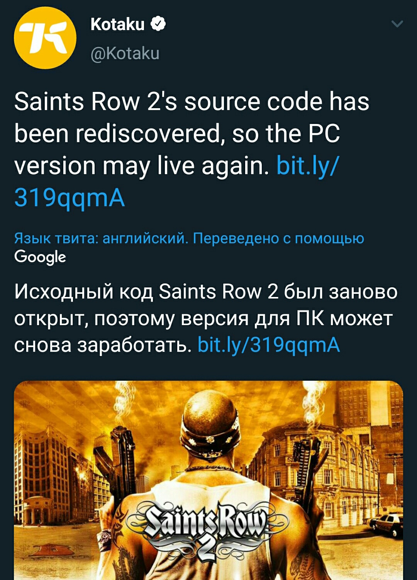
Task: Click the Google logo under translation note
Action: [x=40, y=257]
